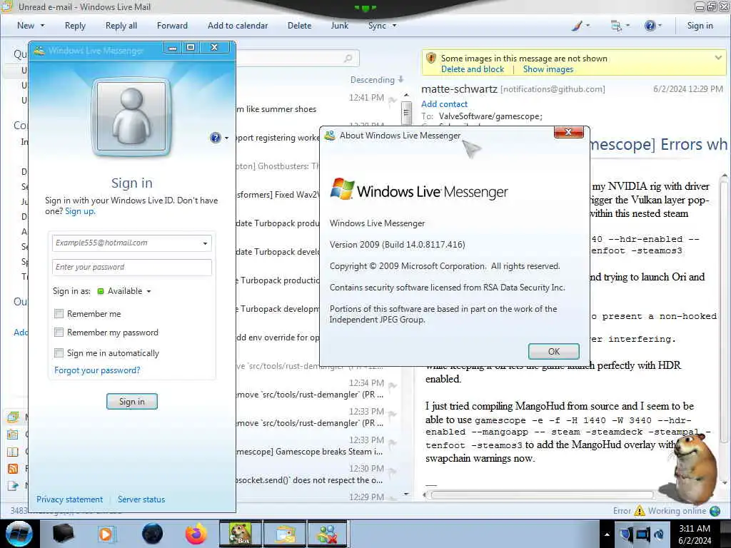Open the Mail shortcut icon in left pane
The image size is (731, 548).
coord(13,417)
